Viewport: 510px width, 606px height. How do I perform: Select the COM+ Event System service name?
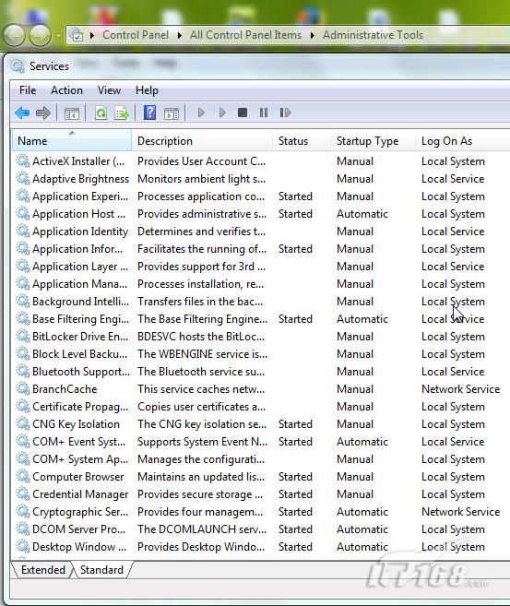click(x=78, y=442)
